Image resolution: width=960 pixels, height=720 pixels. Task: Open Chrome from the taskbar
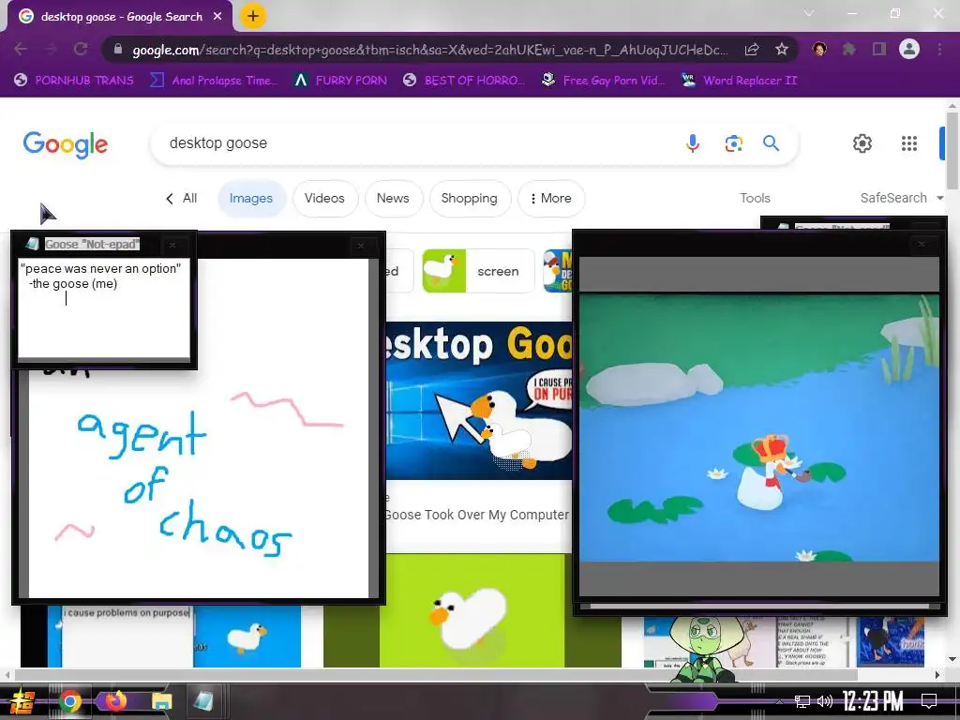click(69, 701)
